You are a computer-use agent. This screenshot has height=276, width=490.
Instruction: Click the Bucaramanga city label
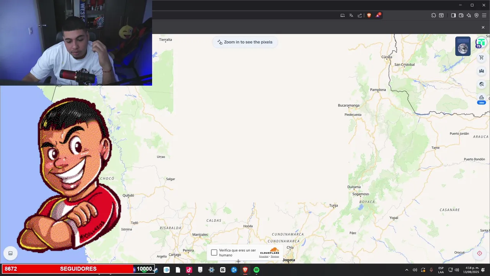point(349,105)
